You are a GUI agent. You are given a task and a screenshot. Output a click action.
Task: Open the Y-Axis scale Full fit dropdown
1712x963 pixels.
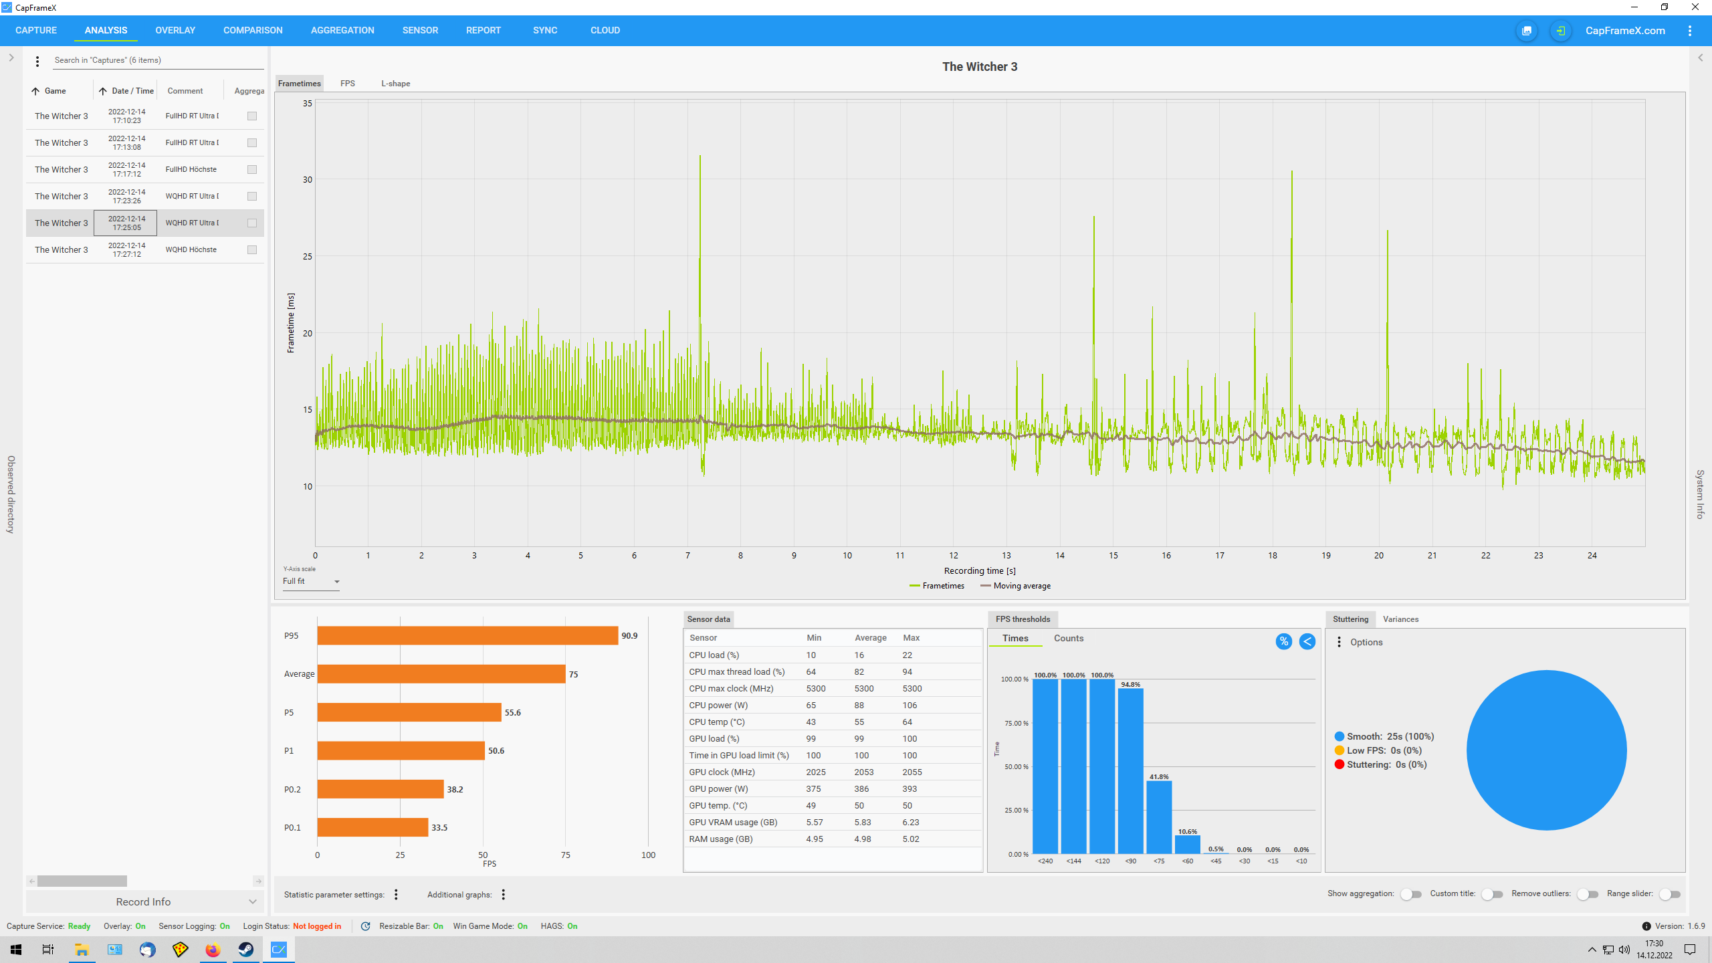[311, 582]
